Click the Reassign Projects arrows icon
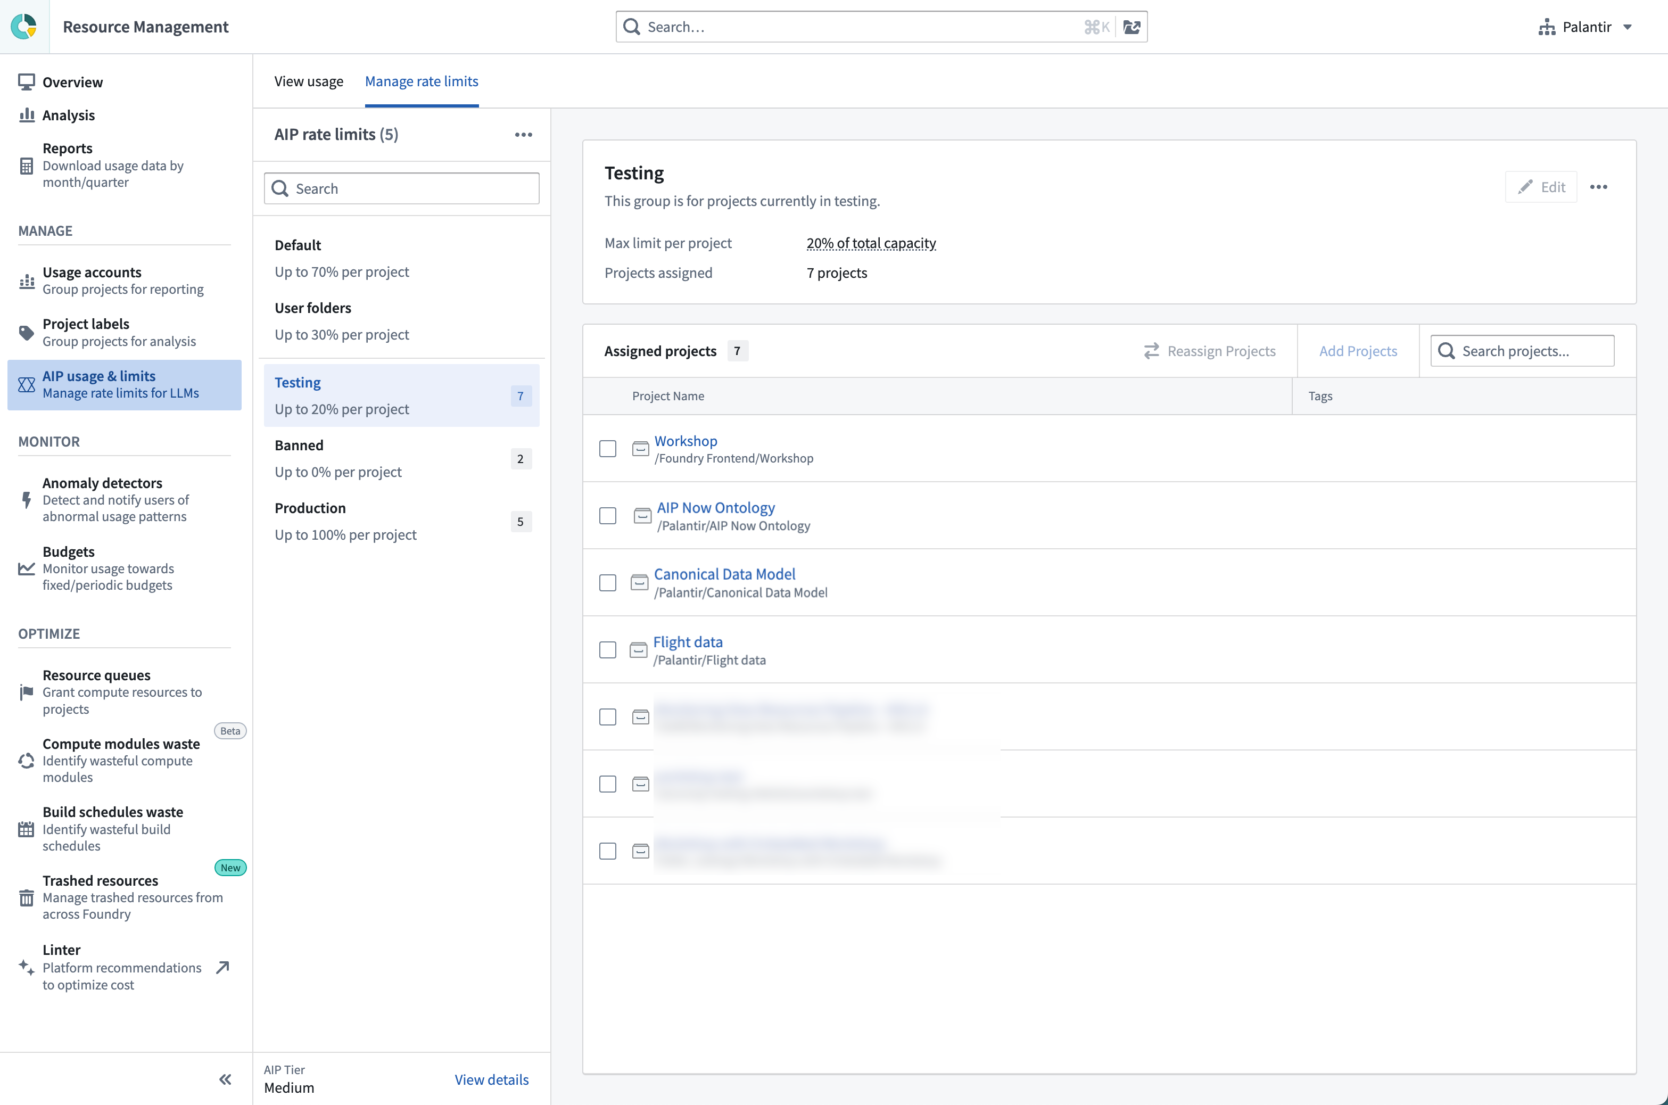The height and width of the screenshot is (1105, 1668). 1151,351
